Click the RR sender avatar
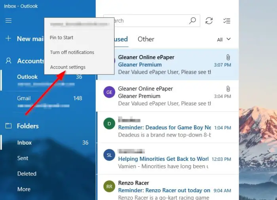The width and height of the screenshot is (277, 200). click(x=109, y=187)
